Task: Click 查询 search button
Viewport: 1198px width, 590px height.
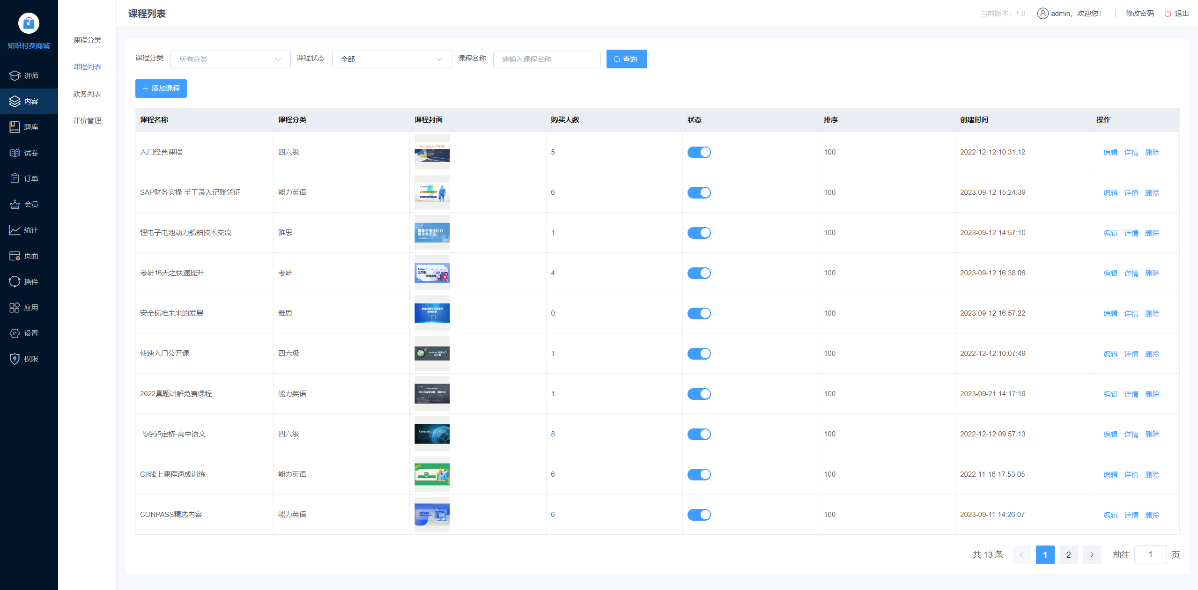Action: [627, 58]
